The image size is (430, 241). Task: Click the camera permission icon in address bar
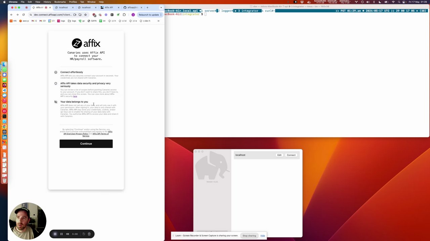(75, 15)
